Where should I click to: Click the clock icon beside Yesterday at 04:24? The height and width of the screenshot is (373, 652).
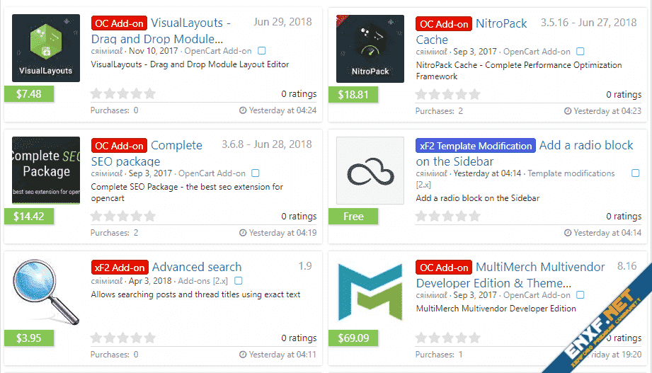click(x=243, y=111)
